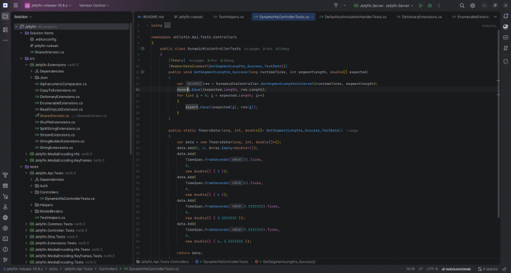Open the shield coverage tool window
This screenshot has width=511, height=273.
coord(506,61)
